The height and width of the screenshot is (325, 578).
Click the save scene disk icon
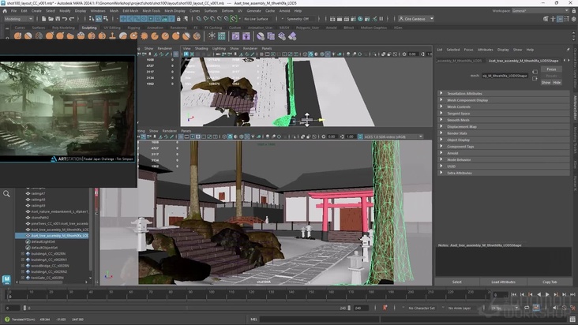click(58, 19)
